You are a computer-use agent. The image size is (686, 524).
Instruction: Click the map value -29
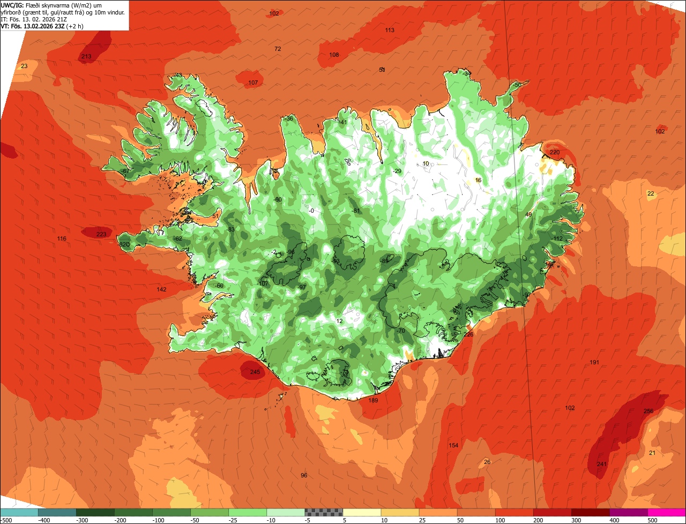click(397, 171)
